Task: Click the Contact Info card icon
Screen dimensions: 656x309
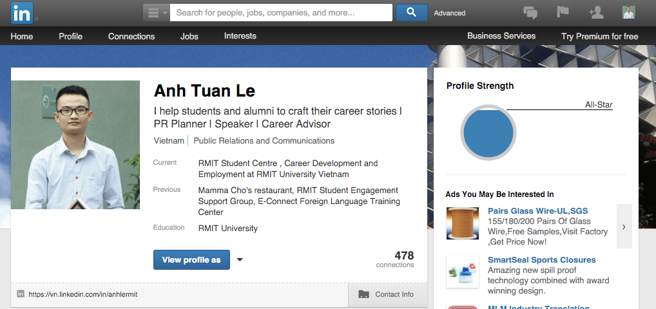Action: 364,294
